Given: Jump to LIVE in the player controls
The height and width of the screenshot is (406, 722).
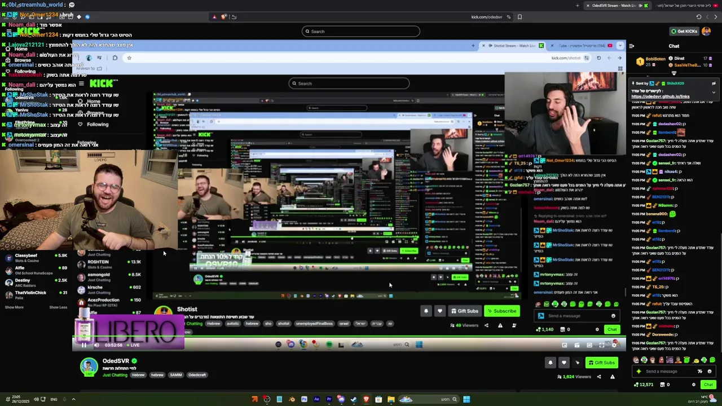Looking at the screenshot, I should (133, 345).
